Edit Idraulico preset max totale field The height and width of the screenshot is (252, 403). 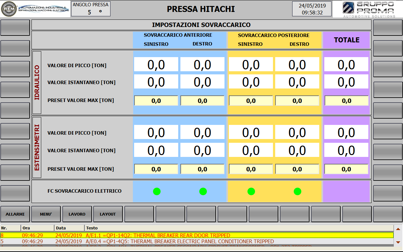pyautogui.click(x=346, y=101)
